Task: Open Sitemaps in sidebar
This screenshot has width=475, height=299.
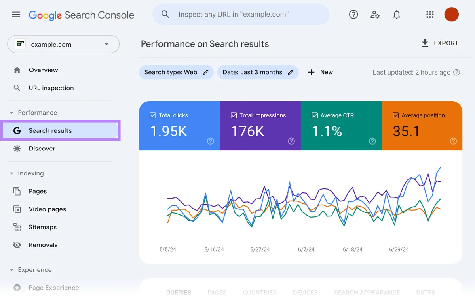Action: (x=43, y=227)
